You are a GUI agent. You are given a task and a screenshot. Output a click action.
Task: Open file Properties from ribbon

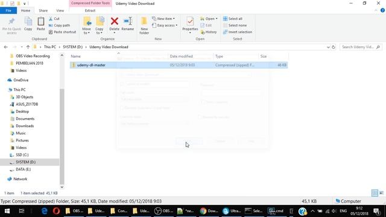(190, 25)
